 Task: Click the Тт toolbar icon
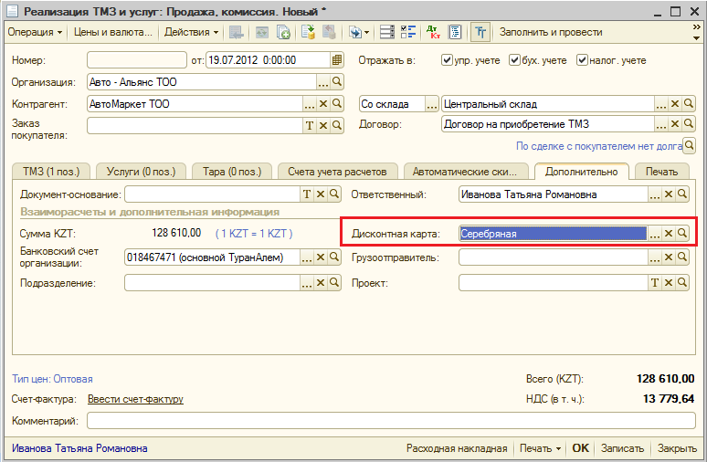pyautogui.click(x=480, y=32)
